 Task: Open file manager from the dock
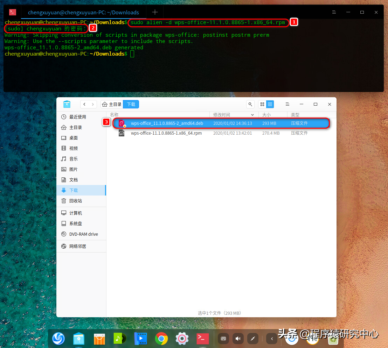pyautogui.click(x=79, y=338)
